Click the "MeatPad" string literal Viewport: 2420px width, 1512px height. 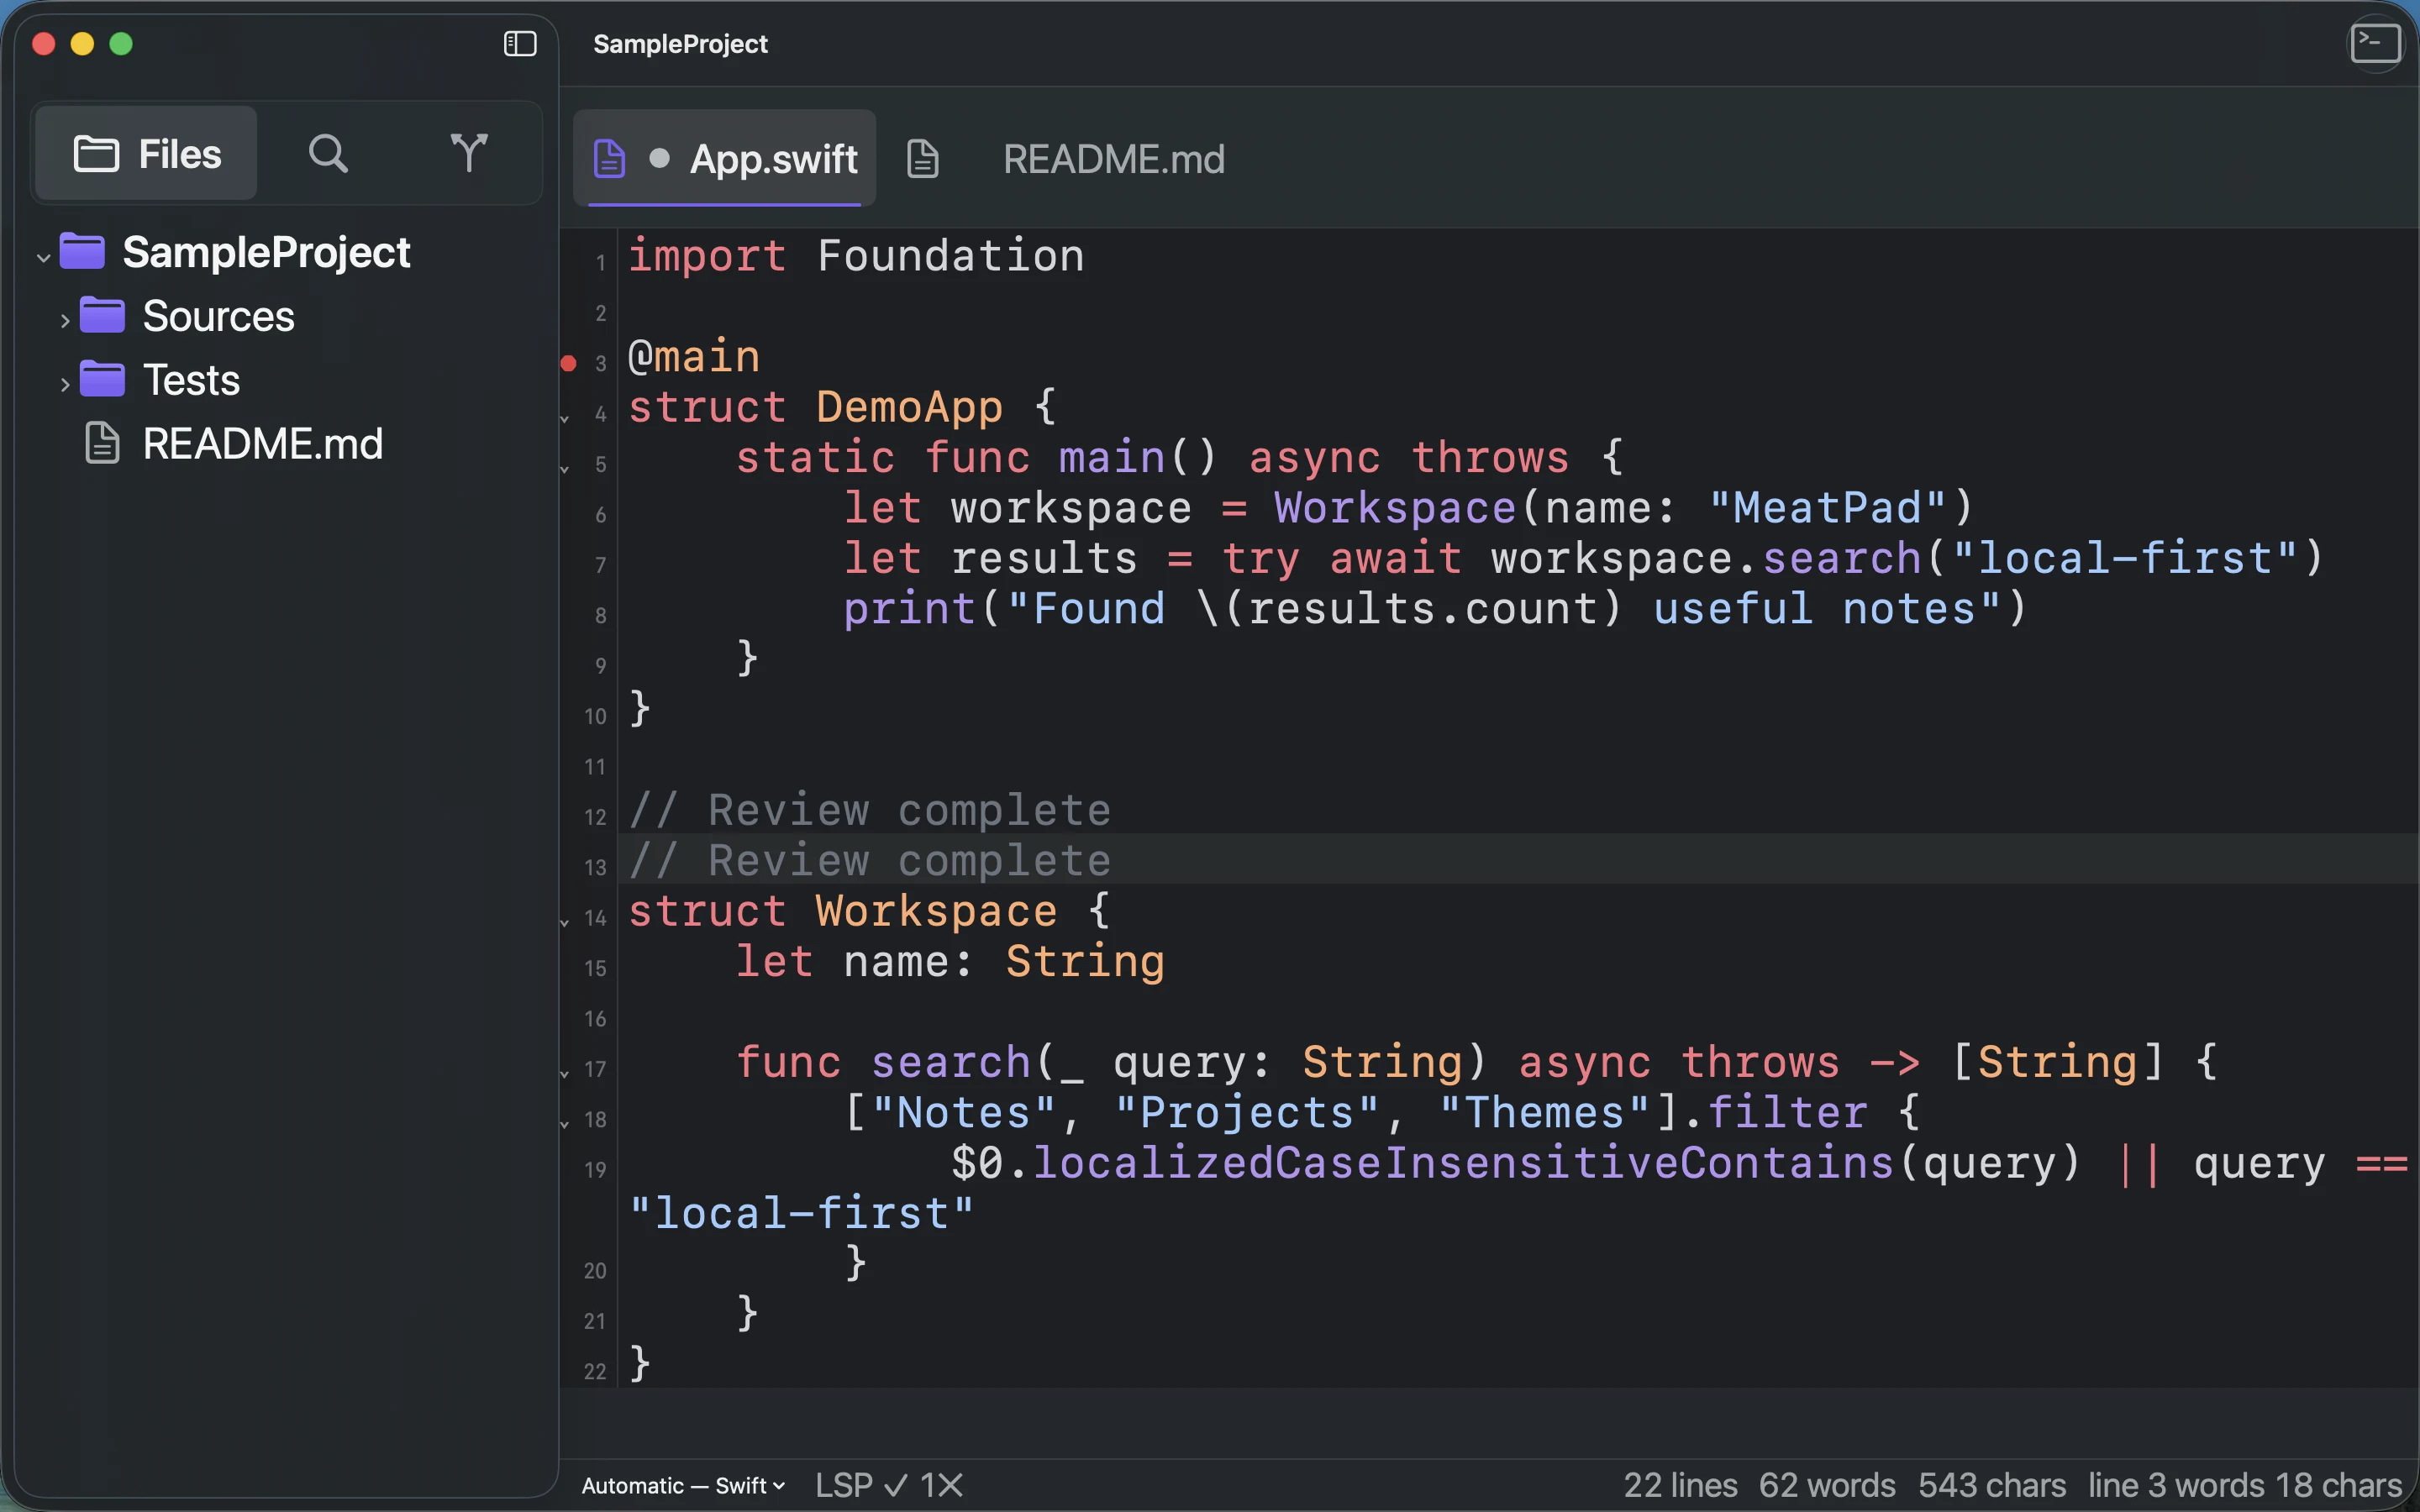[1827, 508]
